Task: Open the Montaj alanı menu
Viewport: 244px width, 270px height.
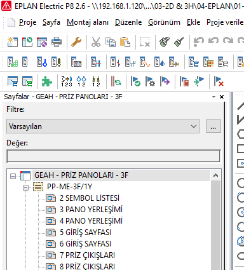Action: [88, 22]
